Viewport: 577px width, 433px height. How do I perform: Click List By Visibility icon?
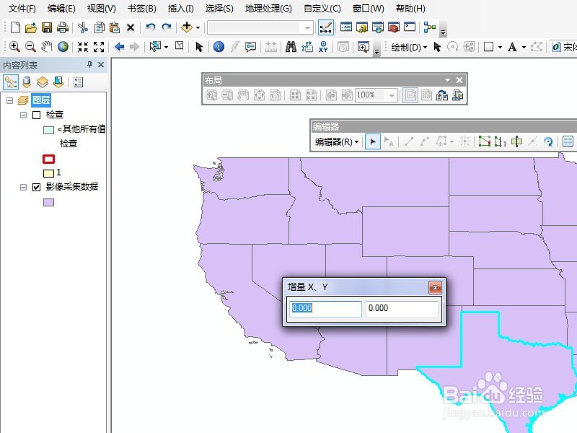tap(43, 82)
